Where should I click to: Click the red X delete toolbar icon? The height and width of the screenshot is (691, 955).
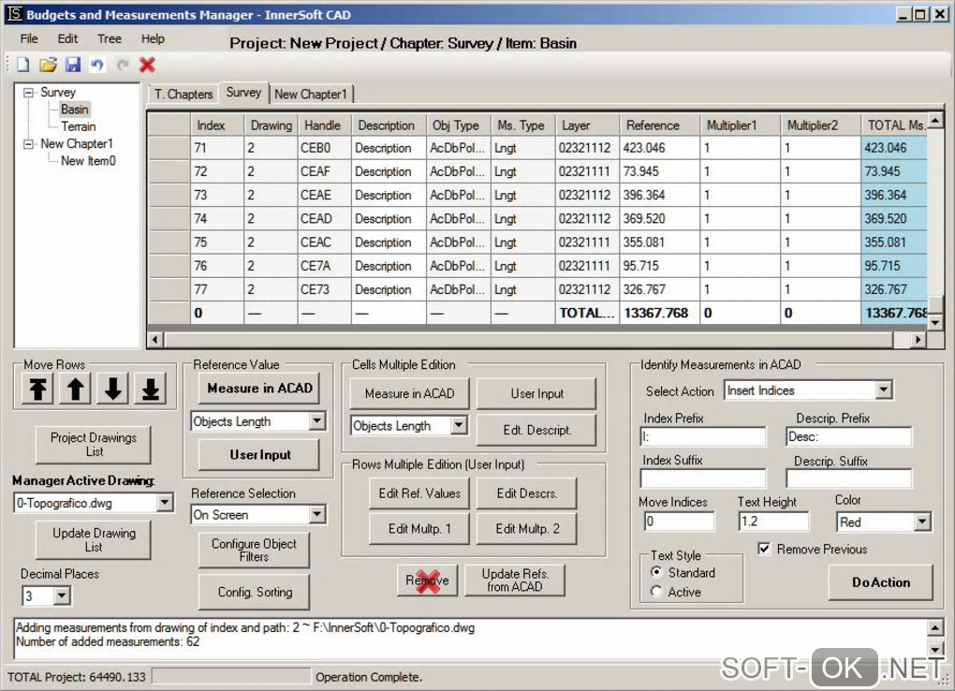tap(147, 65)
